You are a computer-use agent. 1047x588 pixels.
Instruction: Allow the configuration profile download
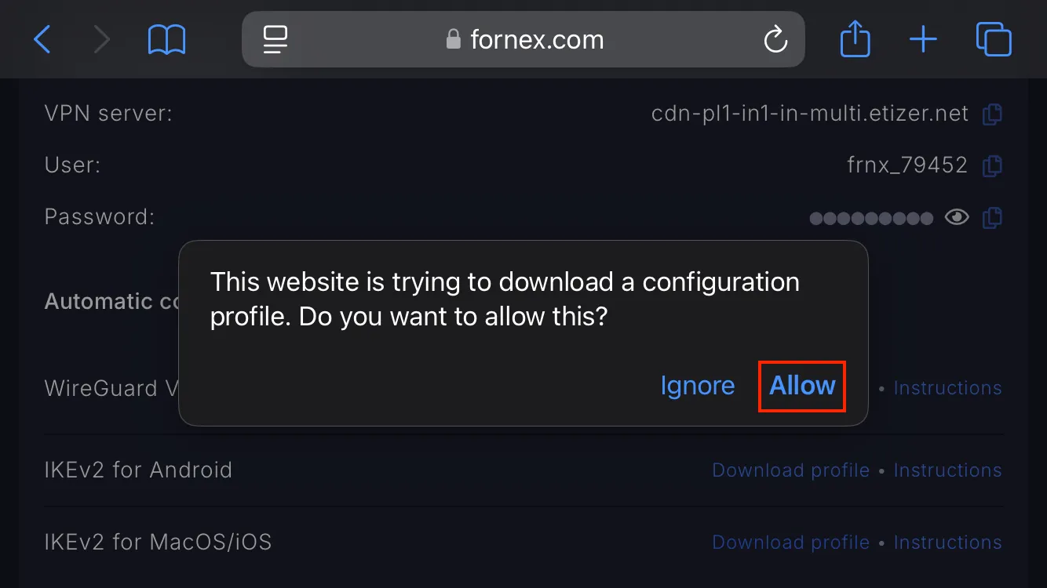pyautogui.click(x=802, y=386)
